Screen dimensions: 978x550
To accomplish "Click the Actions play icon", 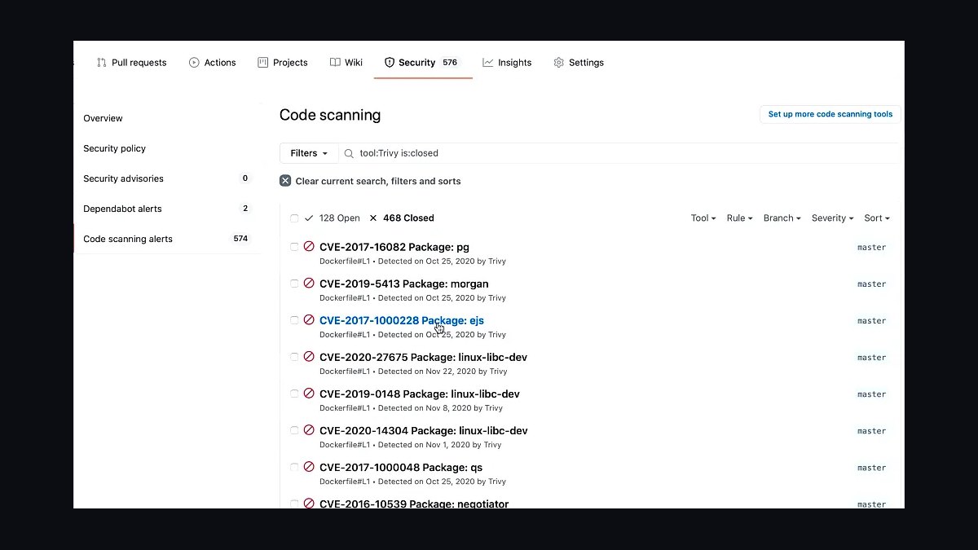I will [194, 63].
